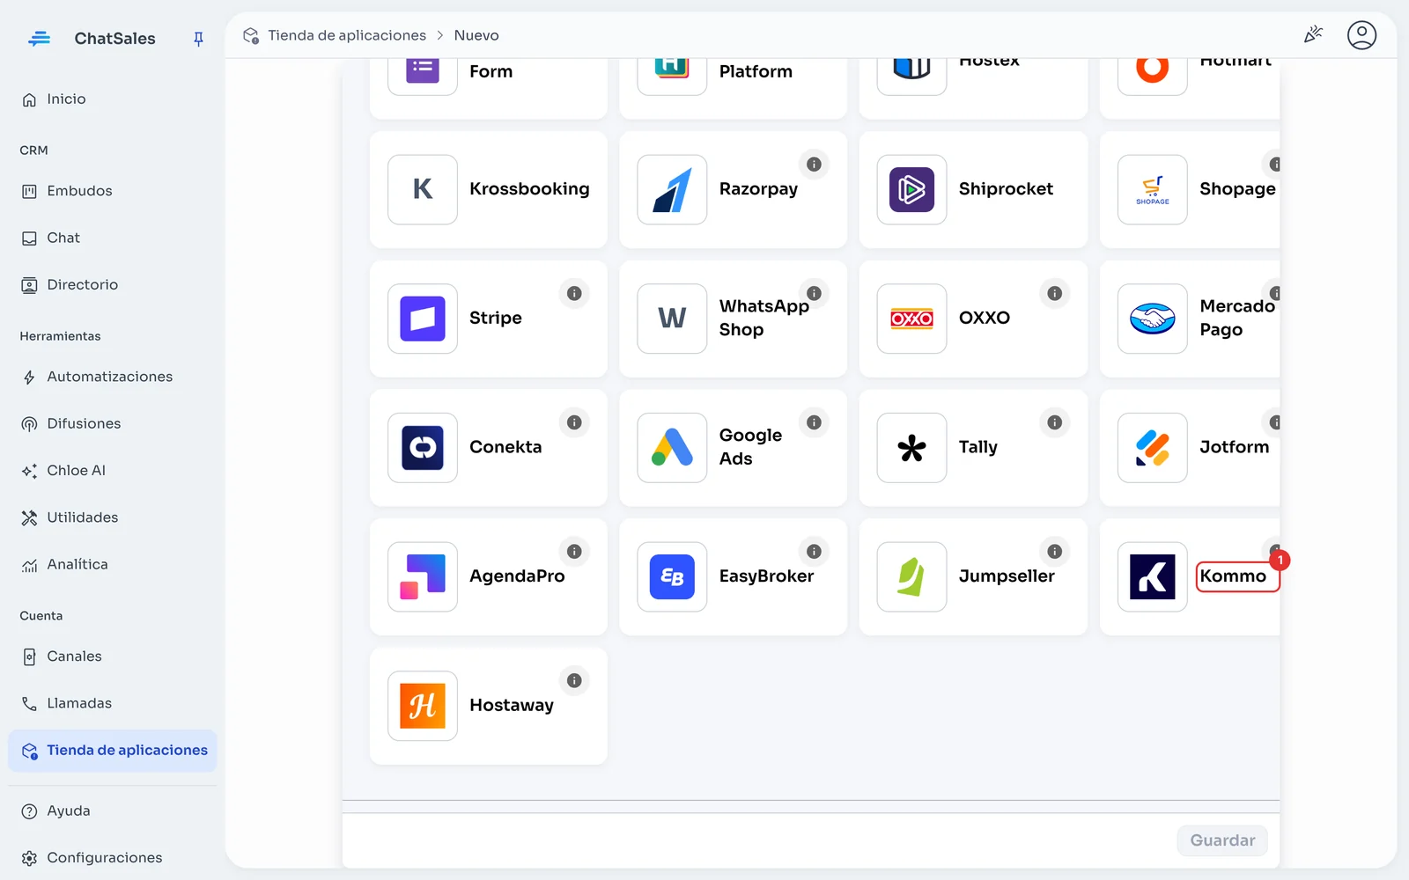Image resolution: width=1409 pixels, height=880 pixels.
Task: Click the celebration icon in the top bar
Action: 1313,35
